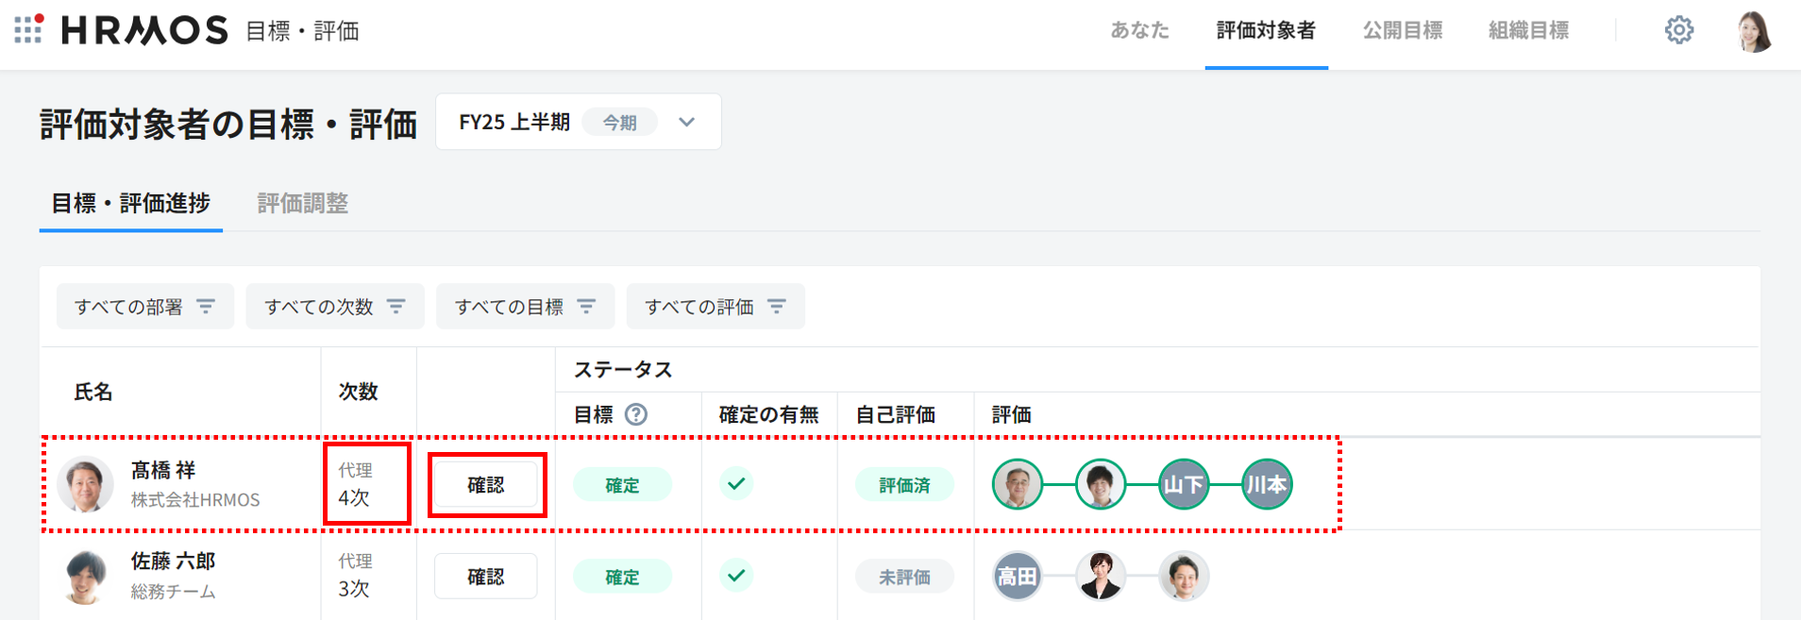The height and width of the screenshot is (620, 1801).
Task: Click the 山下 evaluator avatar
Action: [x=1183, y=484]
